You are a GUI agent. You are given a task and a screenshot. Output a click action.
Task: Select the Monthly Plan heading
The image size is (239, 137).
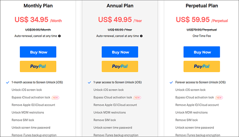38,6
